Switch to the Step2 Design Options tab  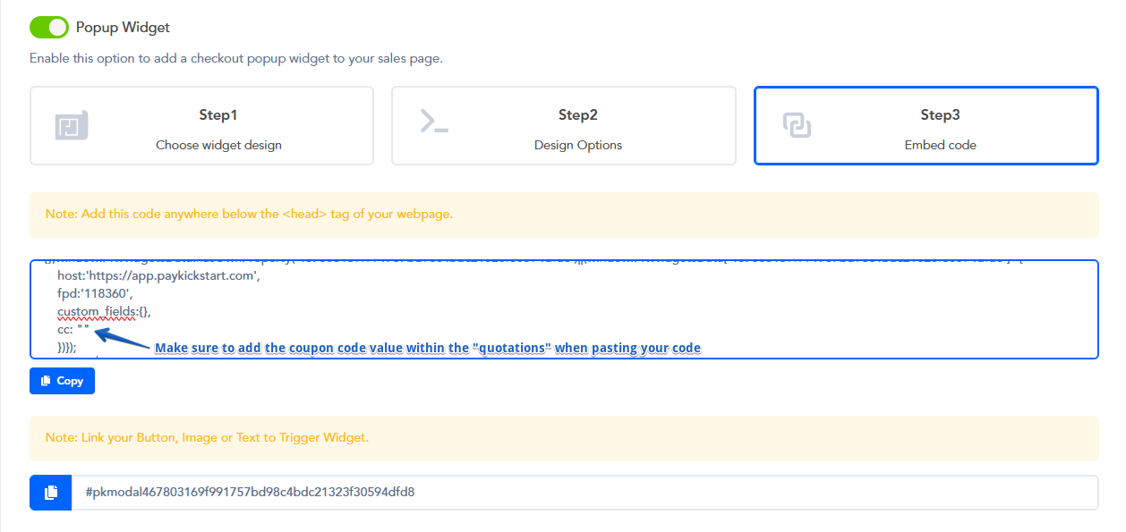pos(564,126)
